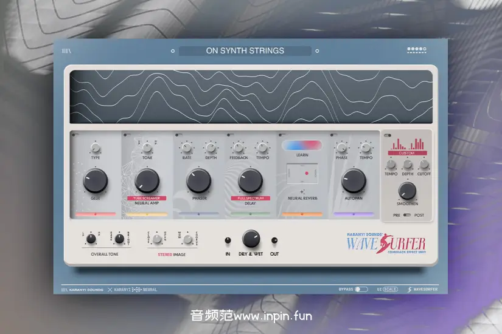502x334 pixels.
Task: Click the Neural Reverb LEARN gradient button
Action: pos(302,145)
